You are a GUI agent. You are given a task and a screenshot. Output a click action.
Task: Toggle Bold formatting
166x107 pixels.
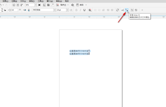[76, 10]
